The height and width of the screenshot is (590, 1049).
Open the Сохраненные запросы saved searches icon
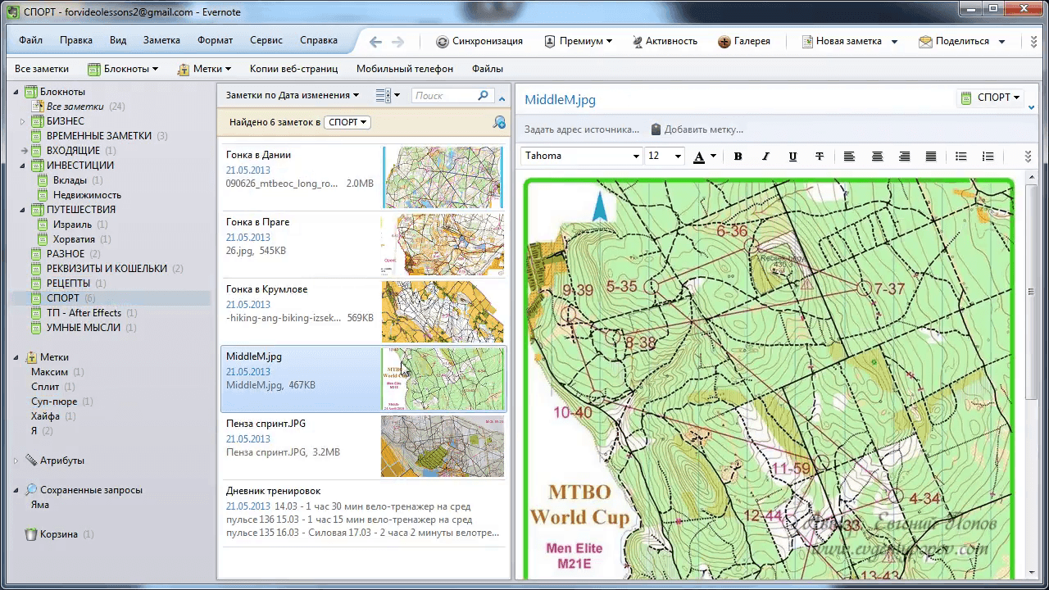point(31,490)
